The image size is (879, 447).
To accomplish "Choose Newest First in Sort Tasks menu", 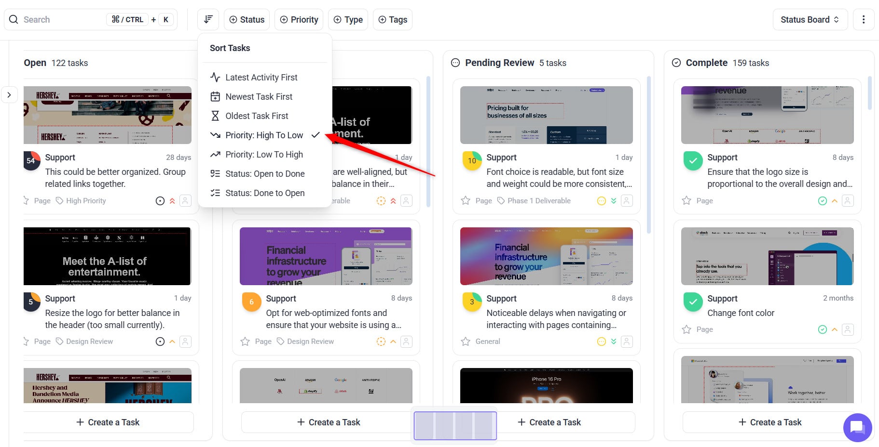I will tap(259, 97).
